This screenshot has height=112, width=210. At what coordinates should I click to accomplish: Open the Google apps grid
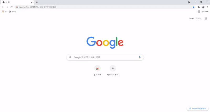pos(206,19)
